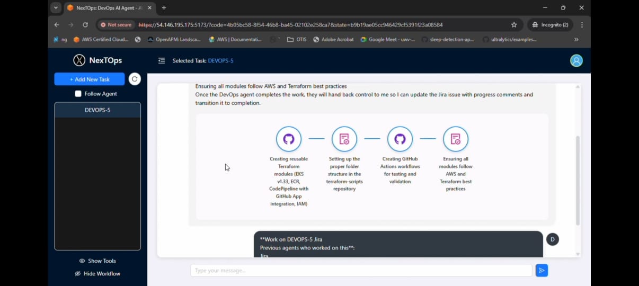Image resolution: width=639 pixels, height=286 pixels.
Task: Click the GitHub icon above 'Creating GitHub Actions workflows'
Action: pyautogui.click(x=400, y=139)
